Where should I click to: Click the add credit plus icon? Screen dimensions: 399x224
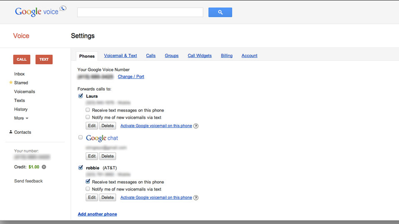44,167
